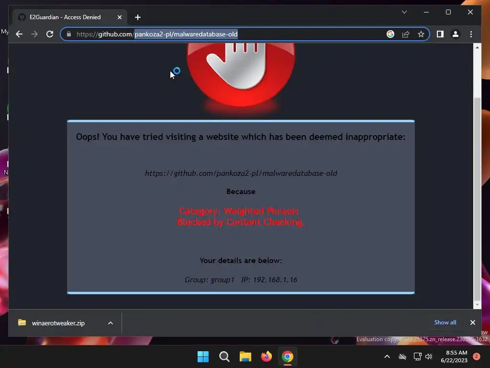Click 'Category: Weighted Phrases' text
The width and height of the screenshot is (490, 368).
239,211
